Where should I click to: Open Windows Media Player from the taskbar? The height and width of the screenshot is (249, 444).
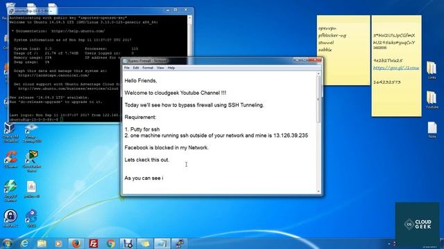tap(58, 243)
